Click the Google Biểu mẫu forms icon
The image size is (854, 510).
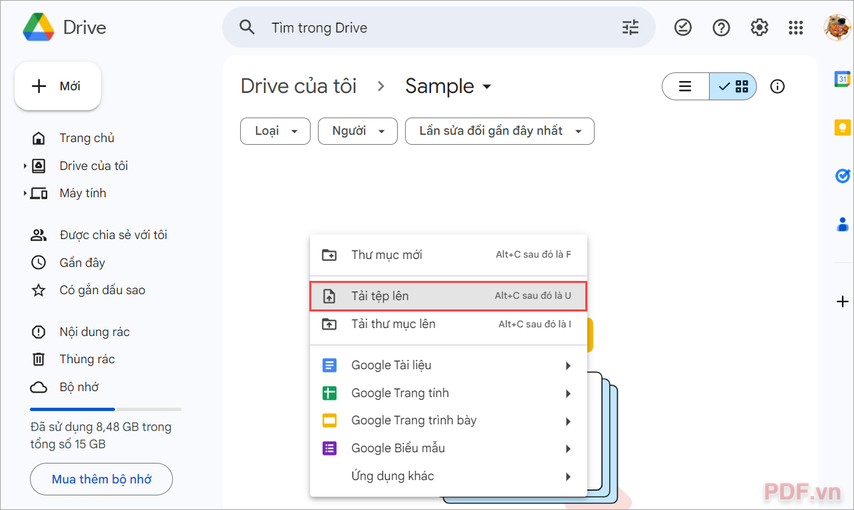[x=329, y=448]
